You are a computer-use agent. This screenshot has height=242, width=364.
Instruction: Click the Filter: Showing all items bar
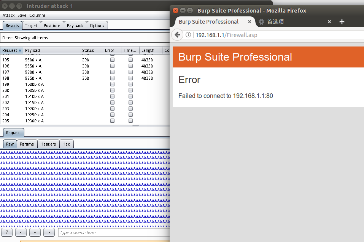click(x=85, y=38)
